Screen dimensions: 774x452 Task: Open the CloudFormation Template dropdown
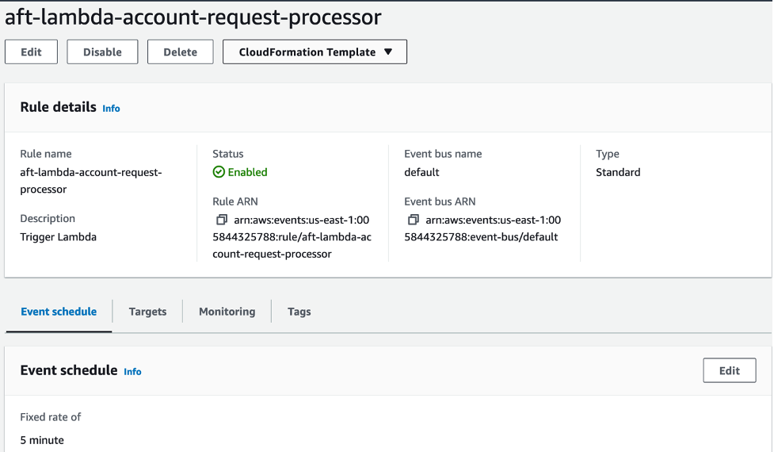click(315, 52)
